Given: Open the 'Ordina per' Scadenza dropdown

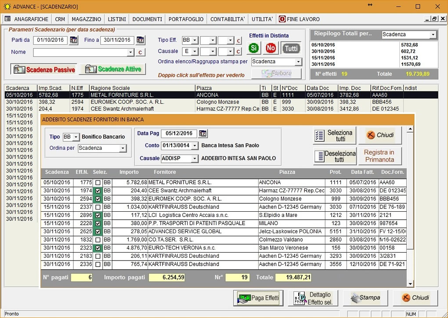Looking at the screenshot, I should tap(123, 148).
